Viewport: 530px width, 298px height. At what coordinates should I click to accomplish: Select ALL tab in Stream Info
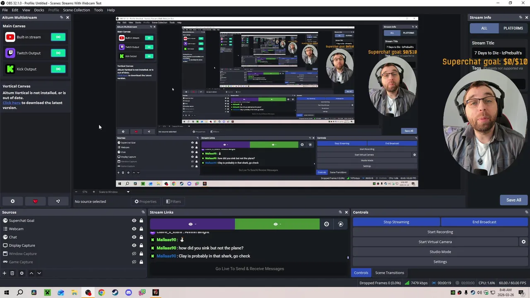click(484, 28)
